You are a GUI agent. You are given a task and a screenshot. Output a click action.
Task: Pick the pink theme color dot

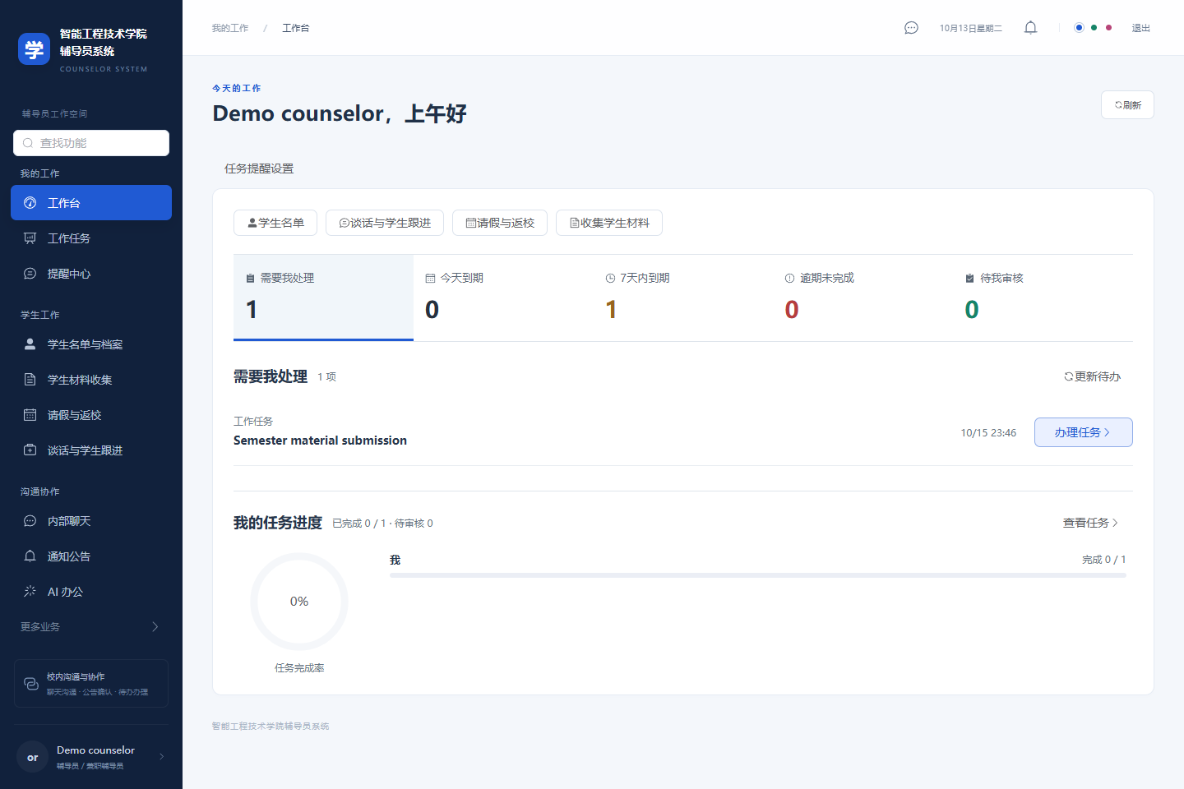(1108, 28)
